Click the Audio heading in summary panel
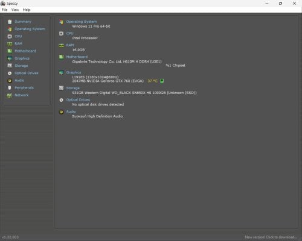 (71, 111)
